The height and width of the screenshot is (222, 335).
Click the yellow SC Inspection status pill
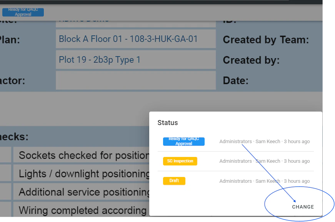click(180, 161)
